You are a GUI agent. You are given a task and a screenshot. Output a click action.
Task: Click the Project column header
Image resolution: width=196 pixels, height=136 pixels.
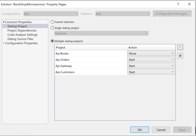91,47
